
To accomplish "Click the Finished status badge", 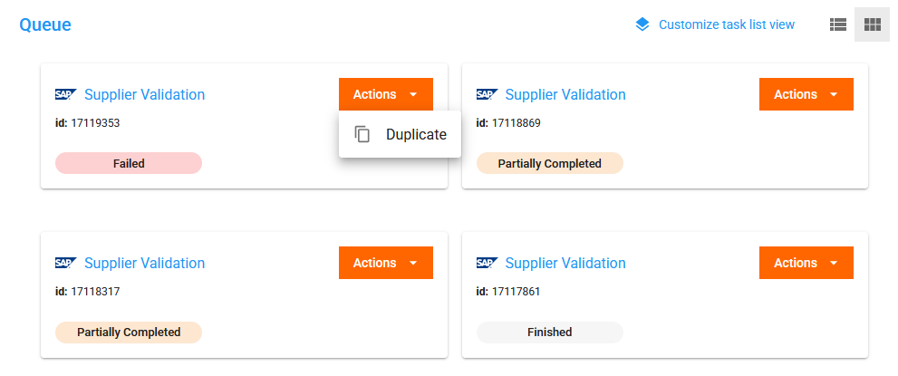I will tap(549, 332).
